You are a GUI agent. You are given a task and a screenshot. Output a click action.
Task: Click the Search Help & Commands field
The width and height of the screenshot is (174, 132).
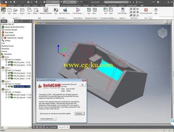click(x=116, y=2)
